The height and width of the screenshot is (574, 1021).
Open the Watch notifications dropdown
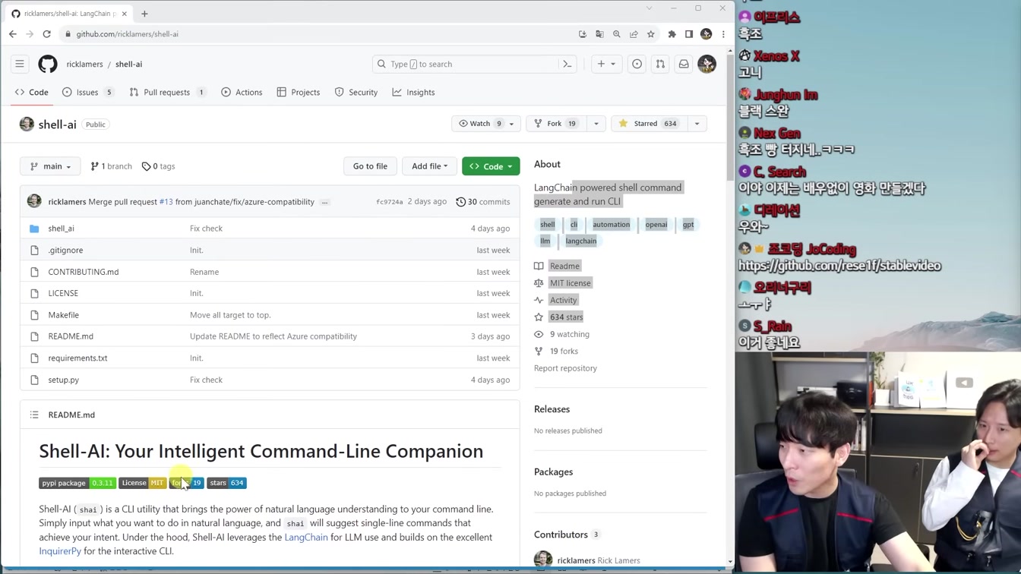(487, 123)
